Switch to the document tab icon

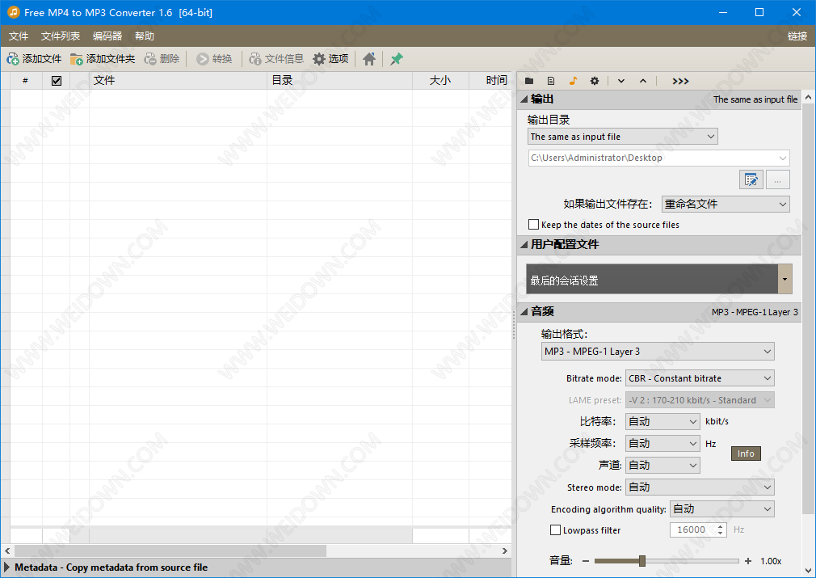pos(551,81)
